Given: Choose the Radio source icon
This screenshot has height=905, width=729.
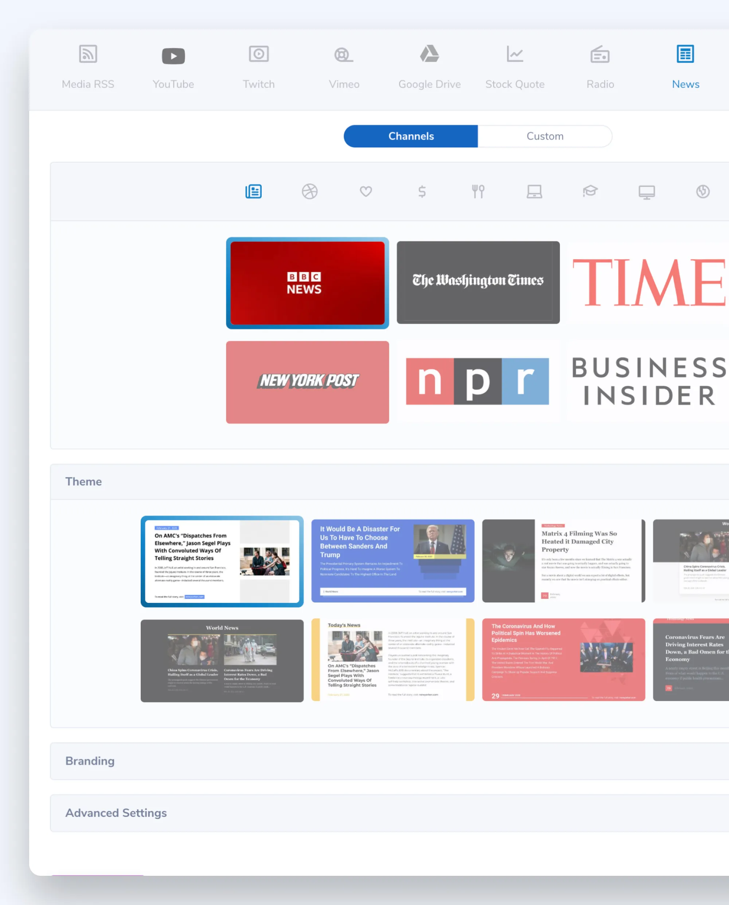Looking at the screenshot, I should point(600,55).
